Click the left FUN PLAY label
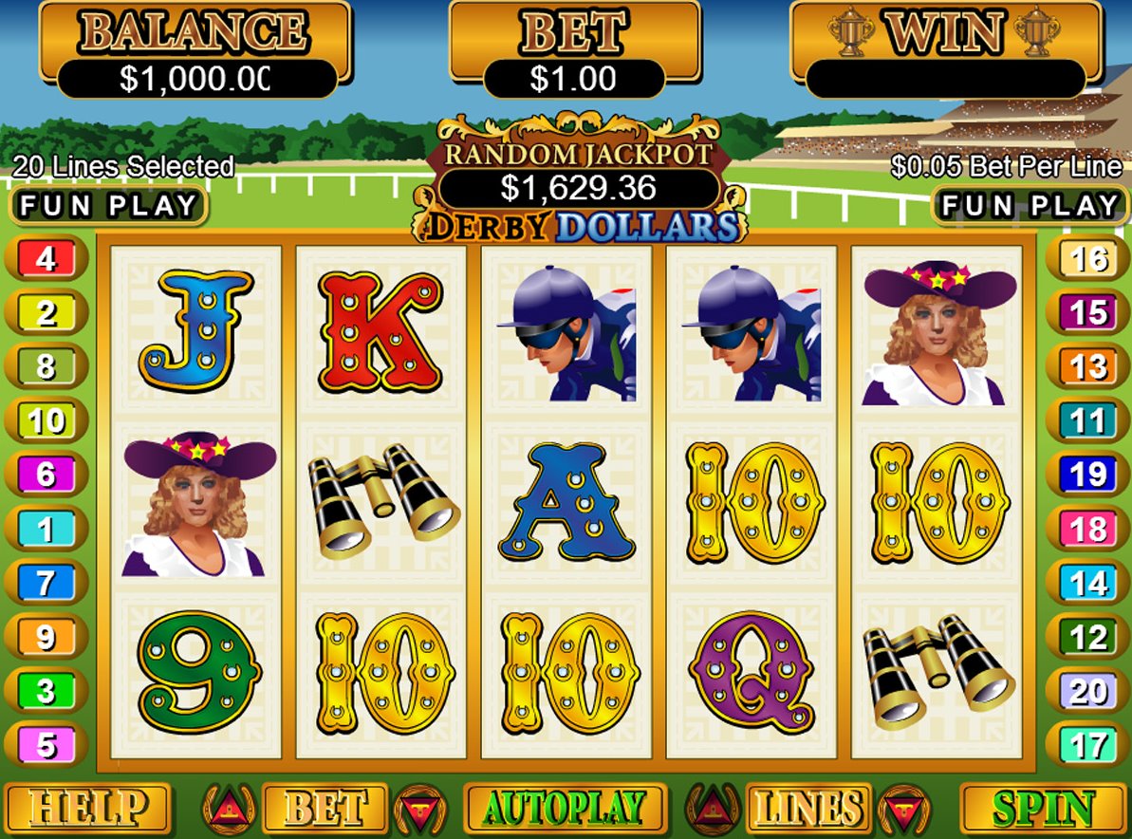Screen dimensions: 1132x839 tap(108, 206)
